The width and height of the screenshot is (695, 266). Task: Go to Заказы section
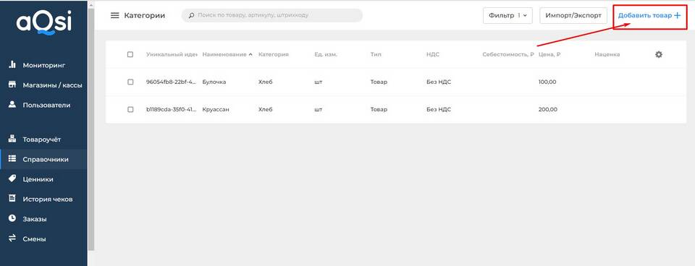44,219
